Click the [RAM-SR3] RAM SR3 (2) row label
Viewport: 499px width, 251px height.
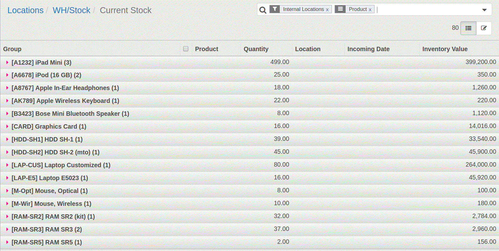pyautogui.click(x=47, y=229)
